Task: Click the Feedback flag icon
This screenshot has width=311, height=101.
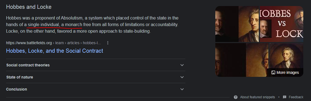Action: point(285,97)
